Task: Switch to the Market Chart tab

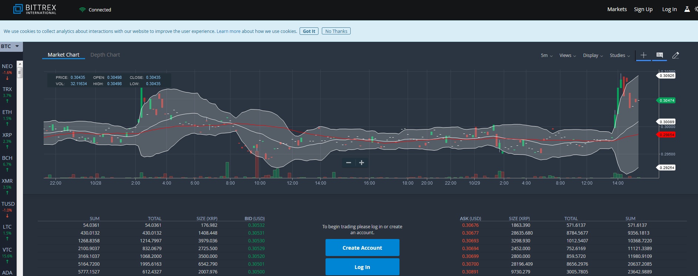Action: pos(64,55)
